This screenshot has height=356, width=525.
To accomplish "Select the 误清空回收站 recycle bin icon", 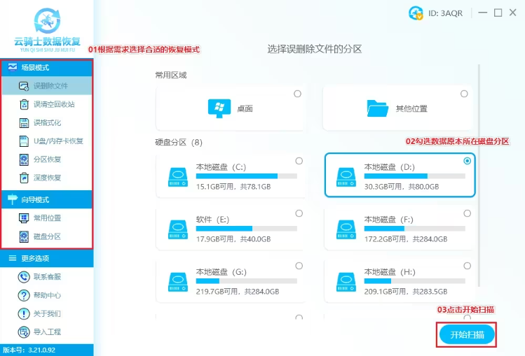I will [x=24, y=104].
